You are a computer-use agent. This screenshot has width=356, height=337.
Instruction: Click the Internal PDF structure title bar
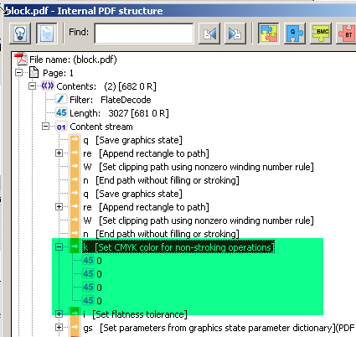pos(178,11)
